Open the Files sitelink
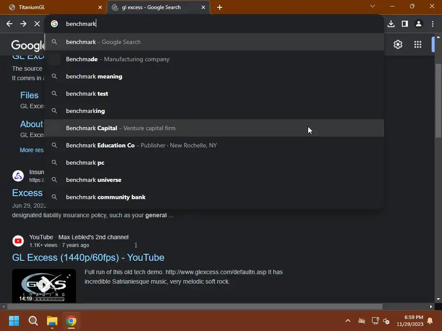442x331 pixels. (29, 95)
